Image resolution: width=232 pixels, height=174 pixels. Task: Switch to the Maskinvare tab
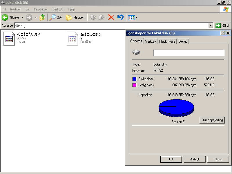[167, 41]
